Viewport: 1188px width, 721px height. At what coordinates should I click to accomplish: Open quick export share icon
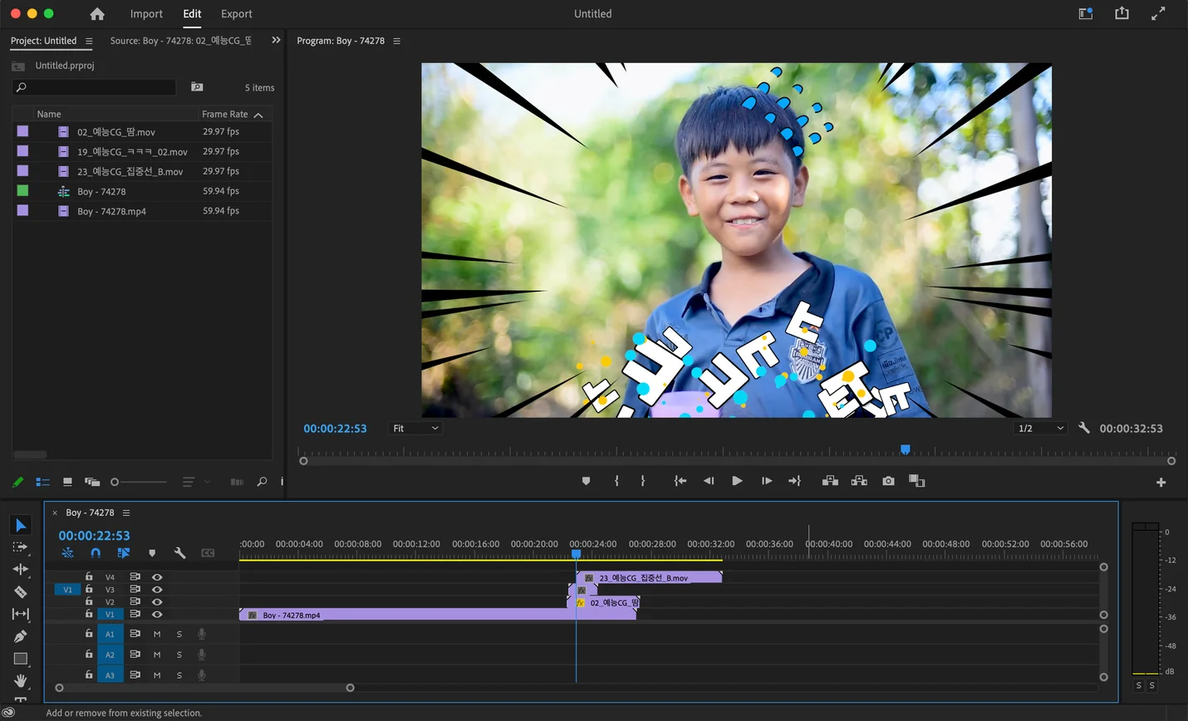point(1122,13)
